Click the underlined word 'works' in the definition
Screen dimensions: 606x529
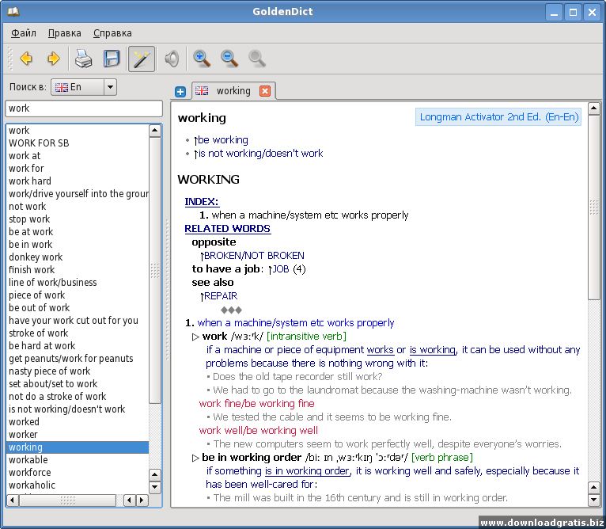click(380, 350)
